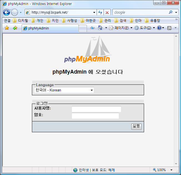Image resolution: width=181 pixels, height=175 pixels.
Task: Click the search magnifier icon
Action: (x=171, y=12)
